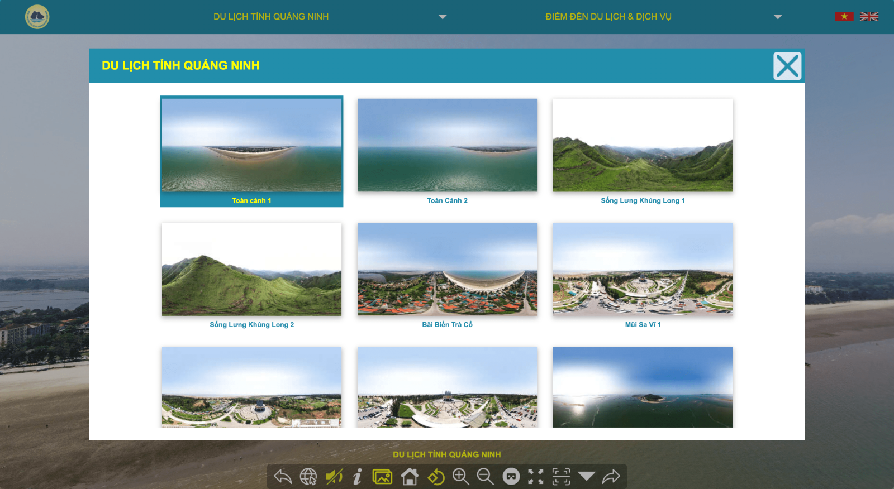Enter VR headset mode
The image size is (894, 489).
tap(511, 477)
